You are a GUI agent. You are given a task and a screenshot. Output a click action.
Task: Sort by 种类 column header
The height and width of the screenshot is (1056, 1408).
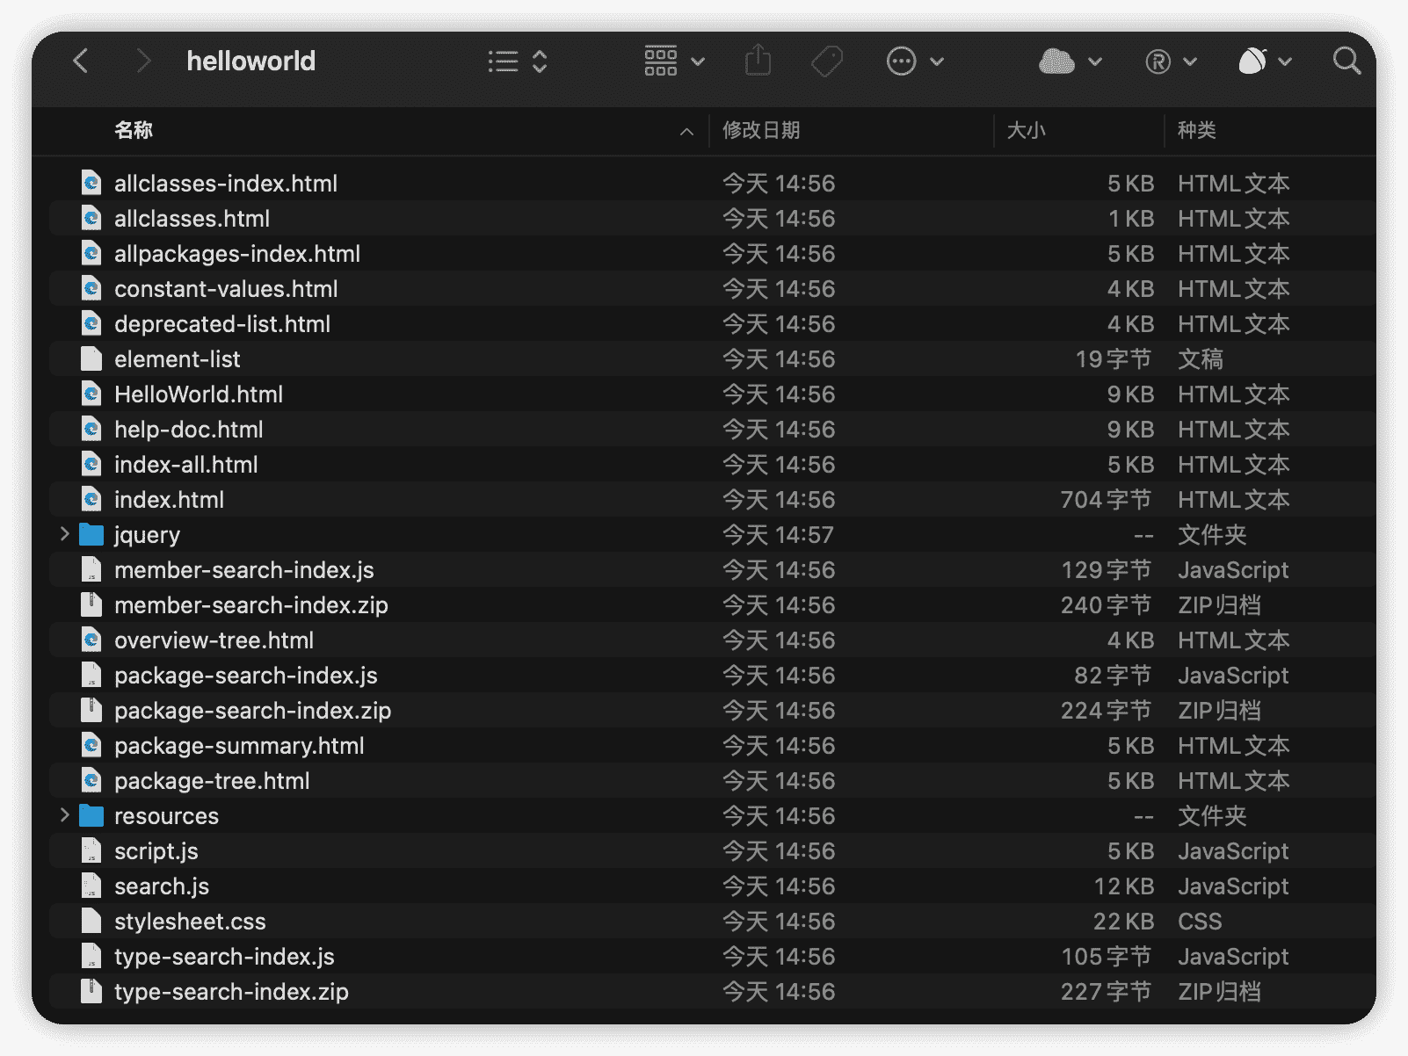point(1196,131)
